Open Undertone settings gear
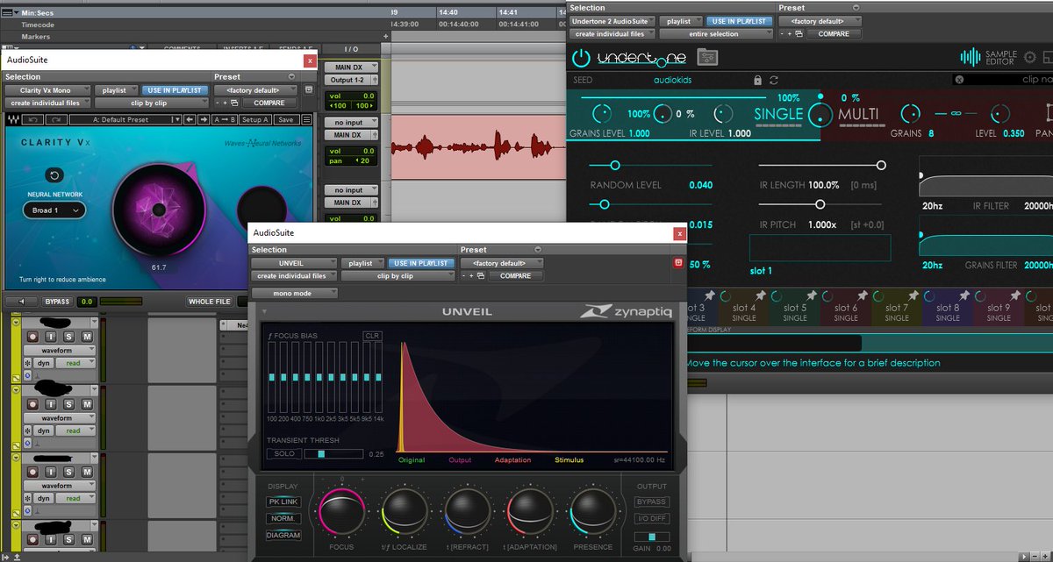 point(1031,58)
